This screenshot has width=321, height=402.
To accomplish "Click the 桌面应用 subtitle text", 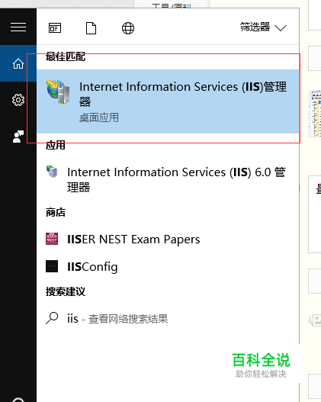I will tap(99, 117).
